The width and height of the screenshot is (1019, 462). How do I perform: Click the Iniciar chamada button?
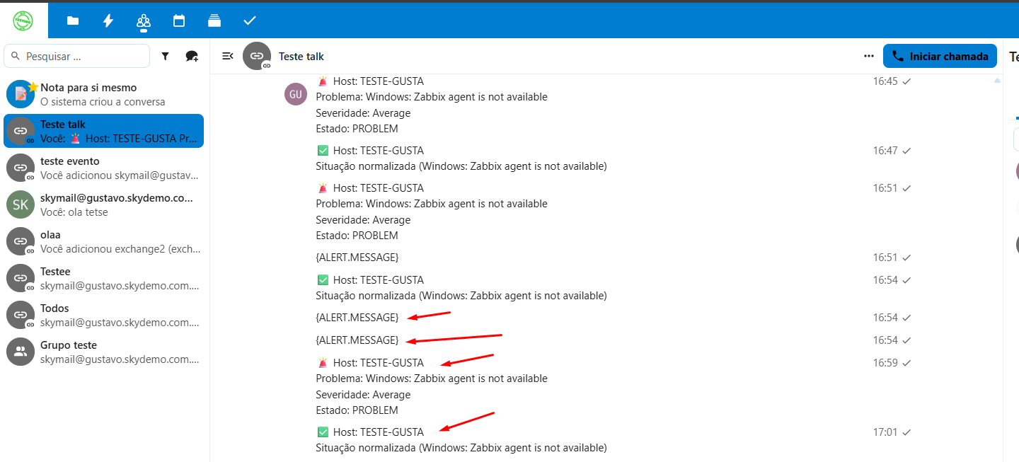coord(940,56)
